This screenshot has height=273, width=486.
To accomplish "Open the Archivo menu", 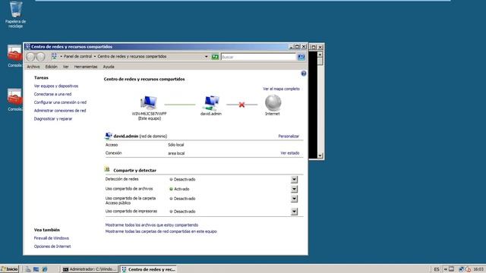I will pos(33,67).
